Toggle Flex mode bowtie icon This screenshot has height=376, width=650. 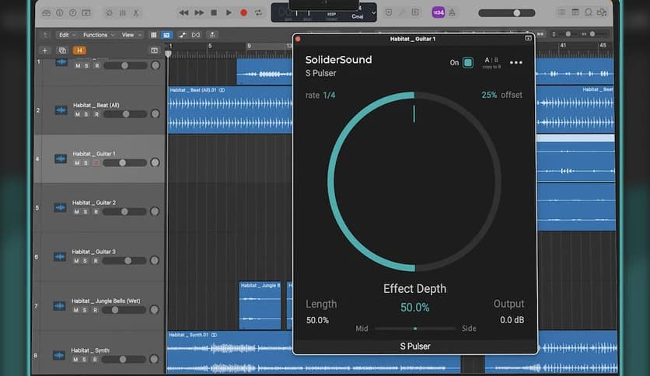(196, 35)
